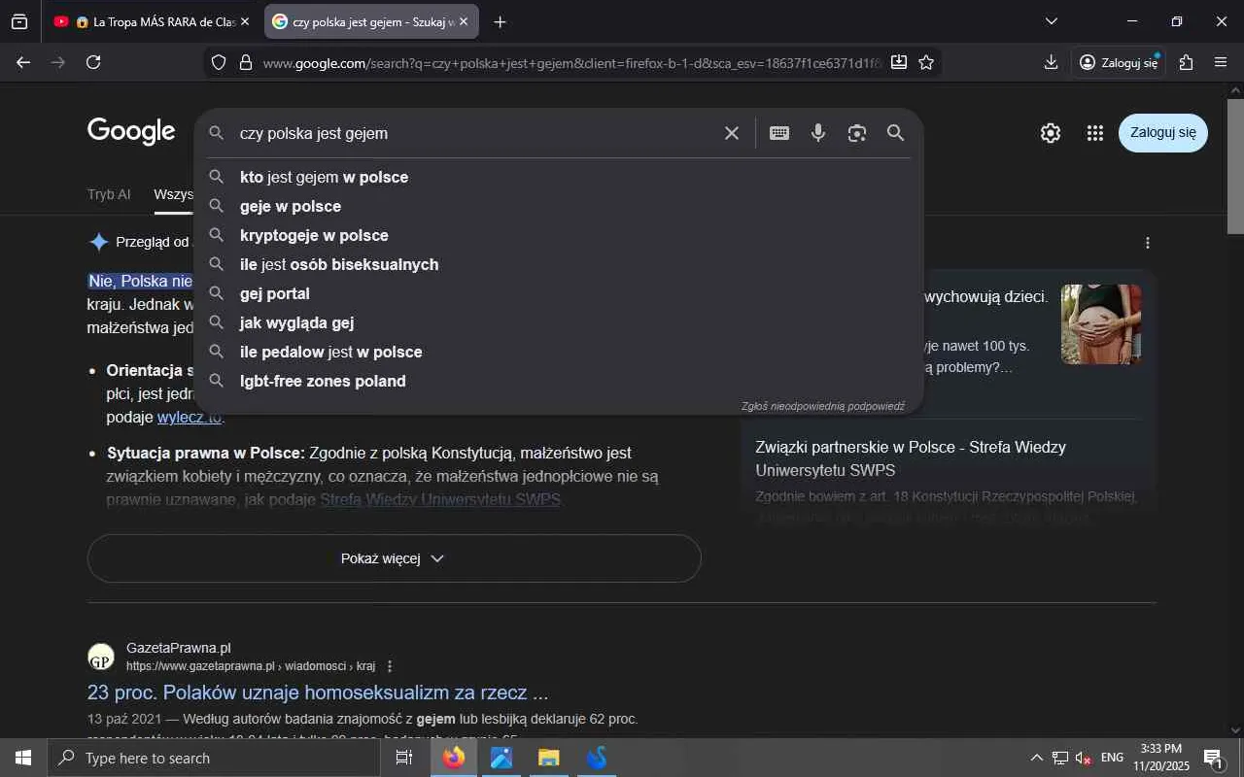The width and height of the screenshot is (1244, 777).
Task: Open a new browser tab
Action: (500, 21)
